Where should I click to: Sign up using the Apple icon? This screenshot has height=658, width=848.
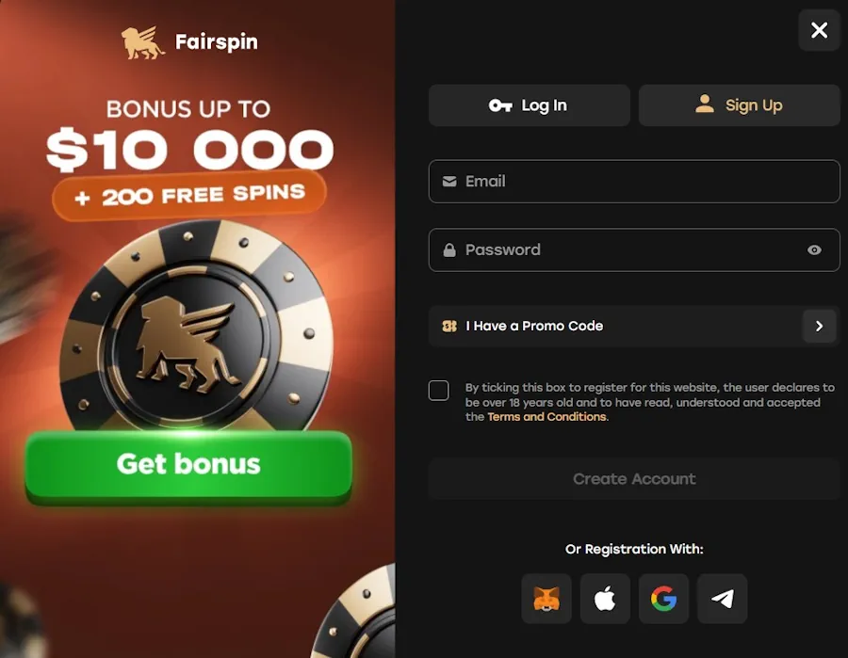[605, 599]
